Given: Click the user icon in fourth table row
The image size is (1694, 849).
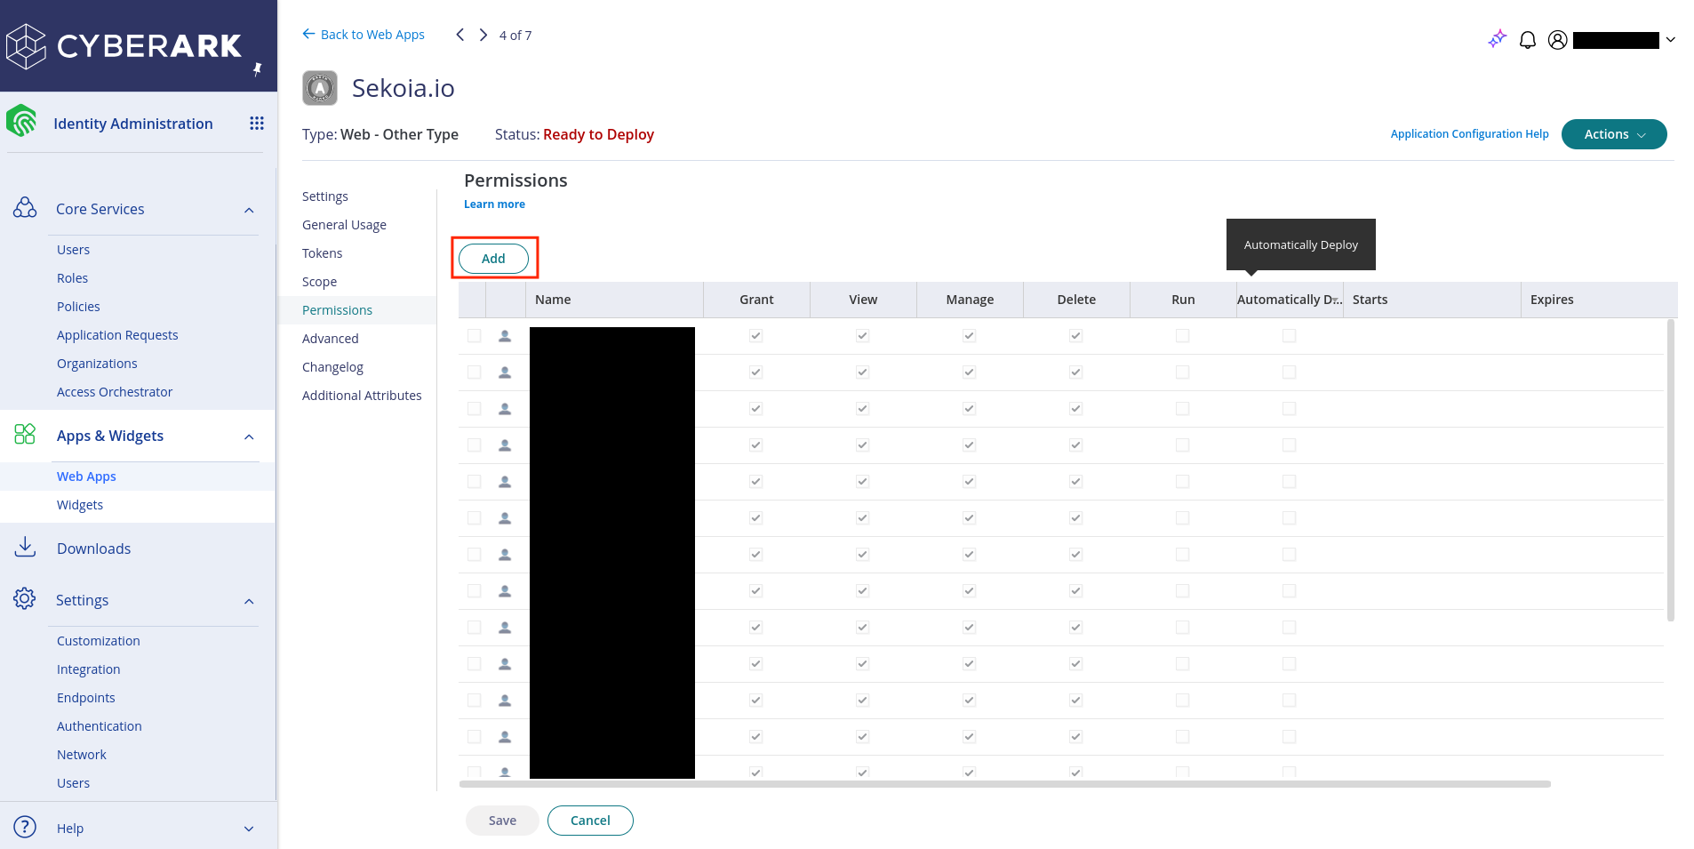Looking at the screenshot, I should 505,445.
